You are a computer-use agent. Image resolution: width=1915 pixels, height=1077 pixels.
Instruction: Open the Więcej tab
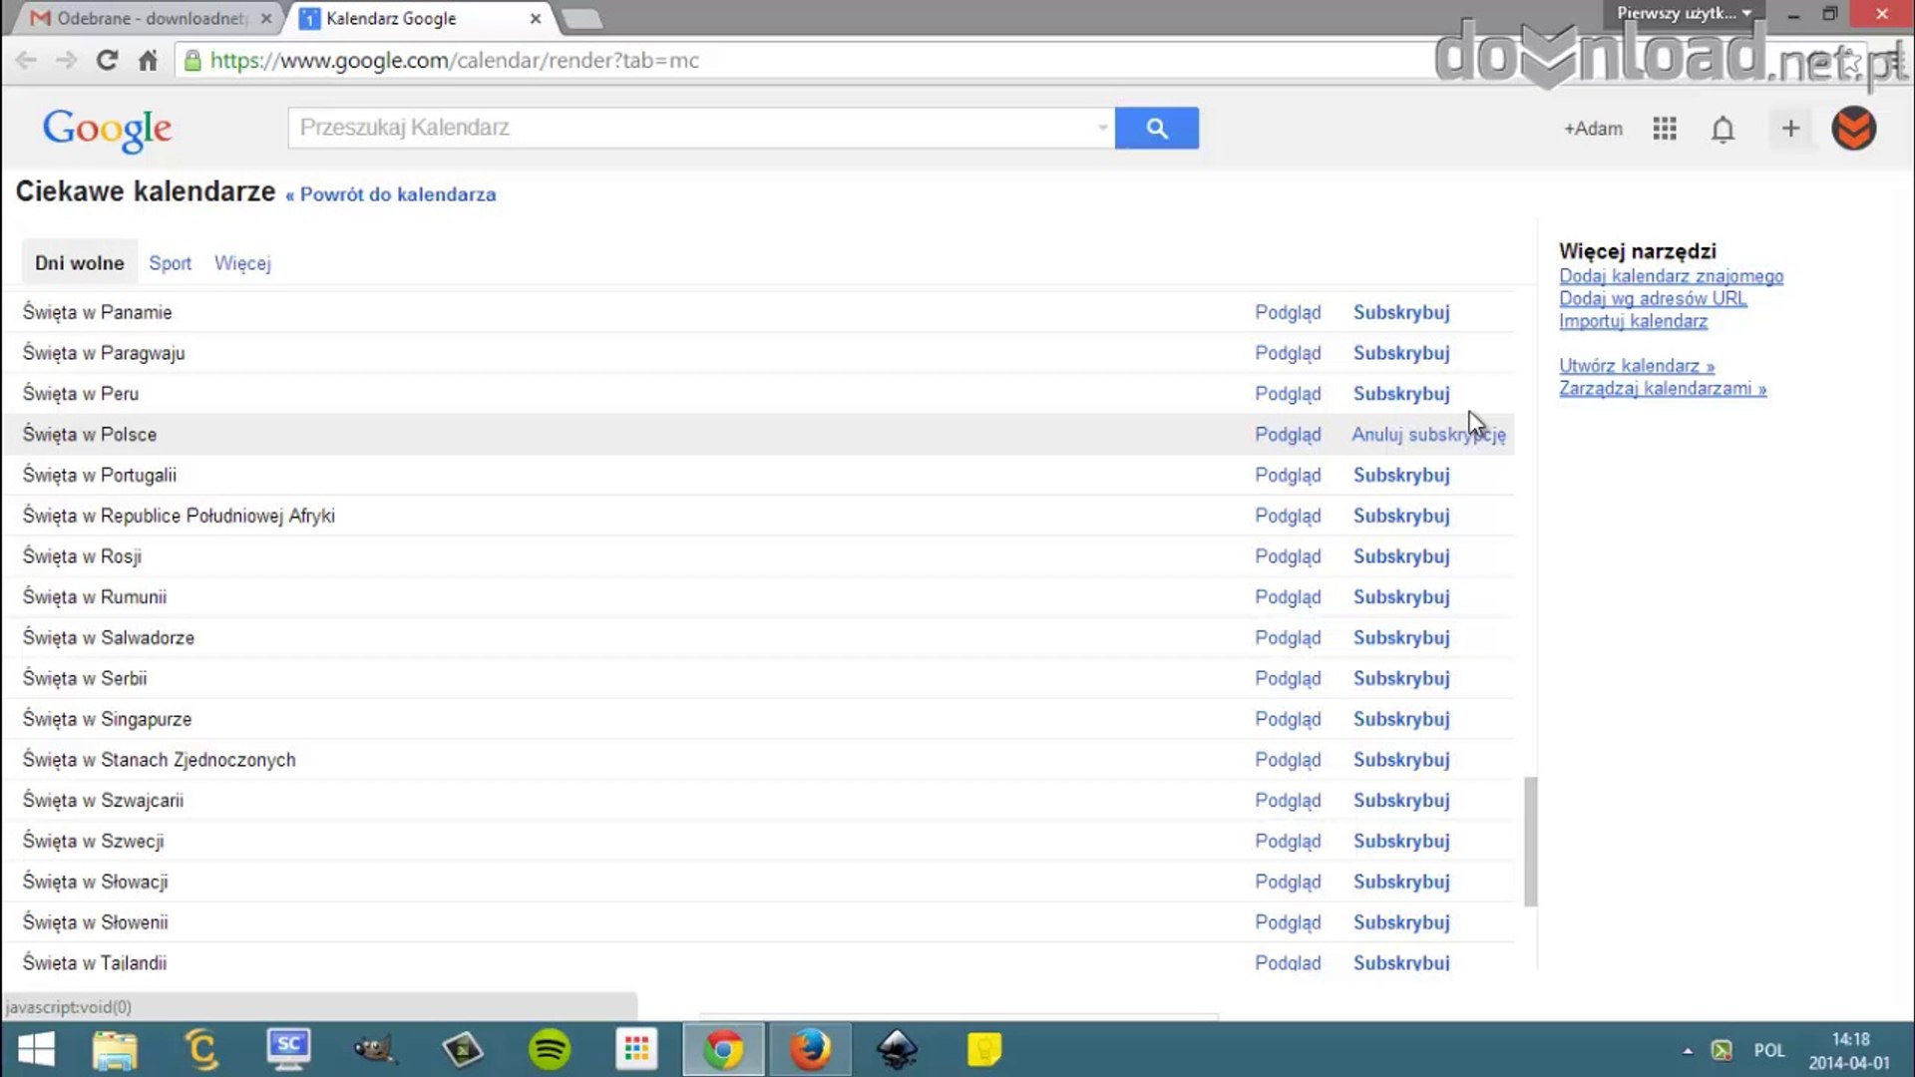[242, 263]
